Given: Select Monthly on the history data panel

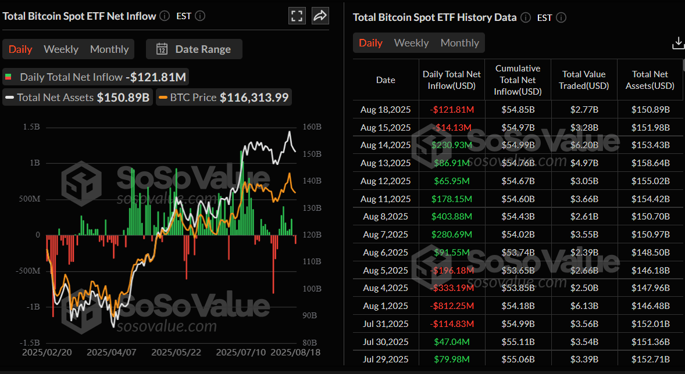Looking at the screenshot, I should 459,42.
